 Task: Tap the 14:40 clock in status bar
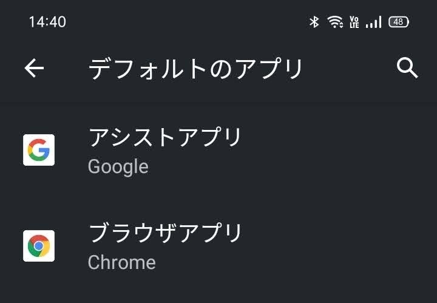47,22
